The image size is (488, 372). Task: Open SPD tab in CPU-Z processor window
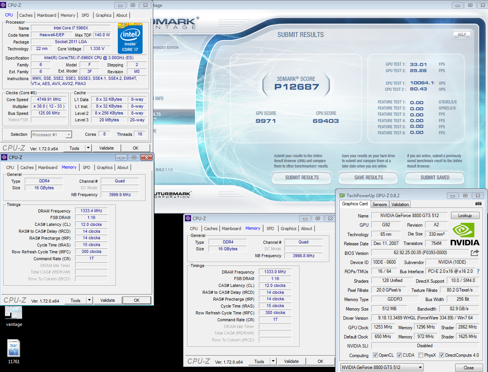tap(85, 15)
